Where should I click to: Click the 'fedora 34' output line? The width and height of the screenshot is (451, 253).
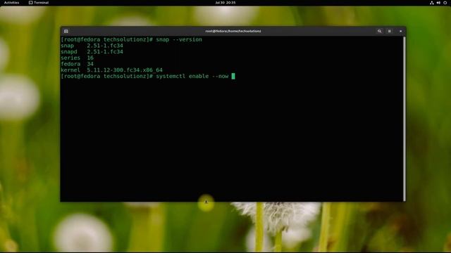click(77, 64)
